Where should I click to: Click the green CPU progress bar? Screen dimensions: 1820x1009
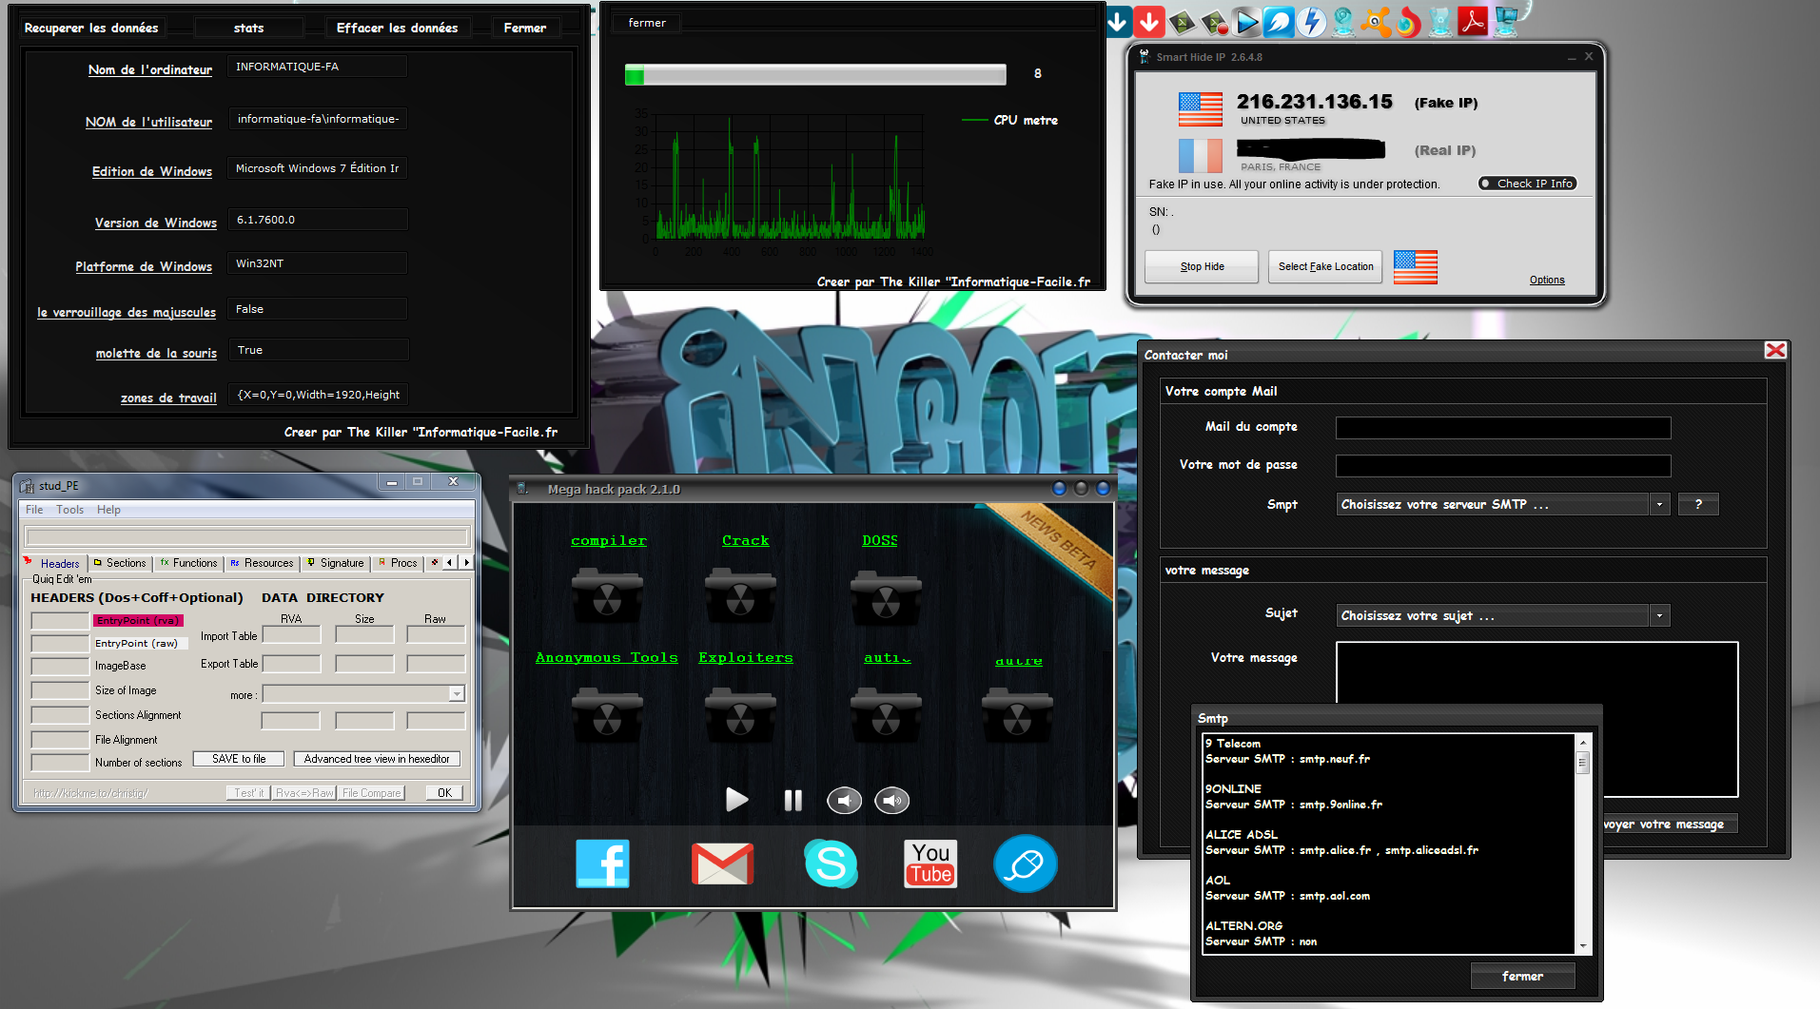click(815, 75)
